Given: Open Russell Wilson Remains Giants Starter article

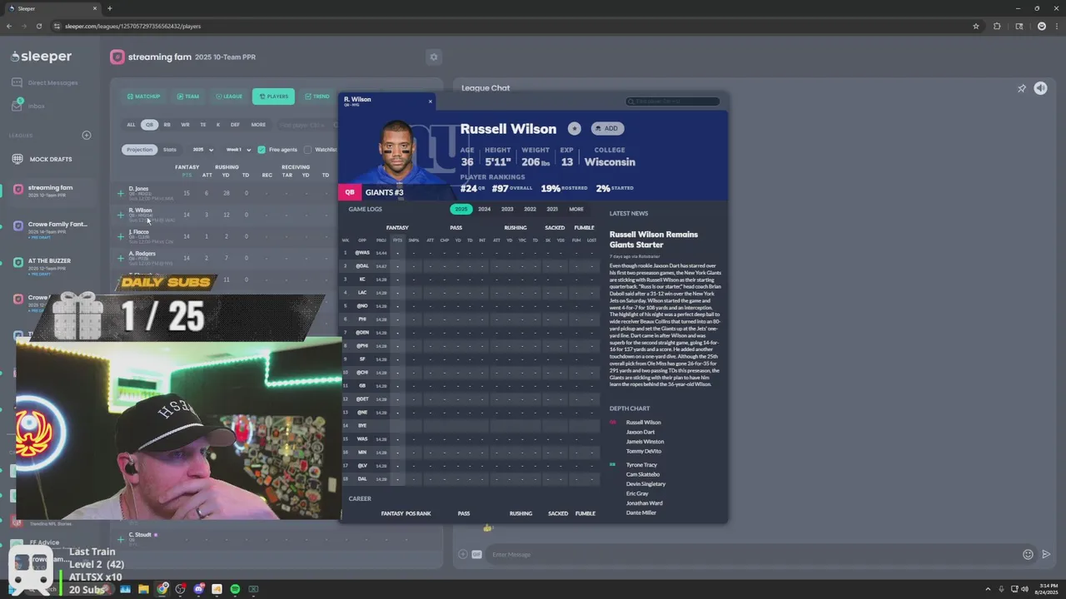Looking at the screenshot, I should point(654,240).
